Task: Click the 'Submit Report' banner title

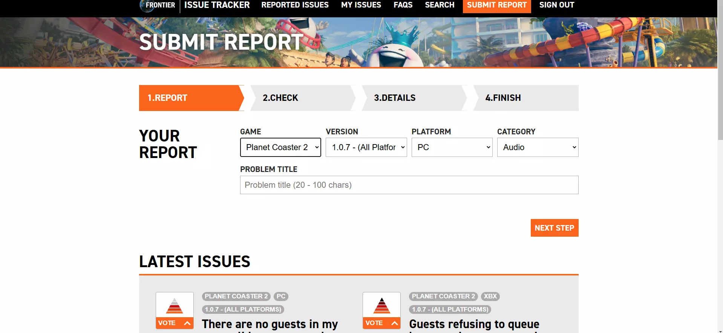Action: click(221, 42)
